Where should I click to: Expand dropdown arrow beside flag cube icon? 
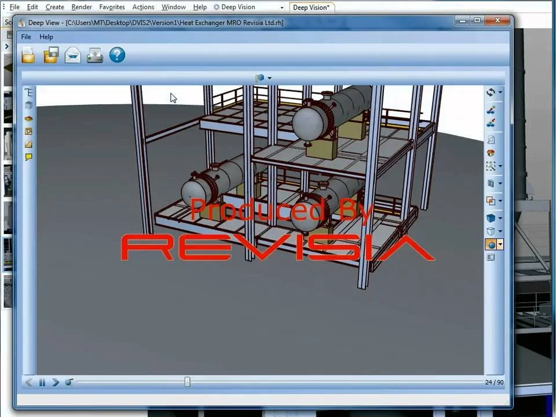point(269,78)
